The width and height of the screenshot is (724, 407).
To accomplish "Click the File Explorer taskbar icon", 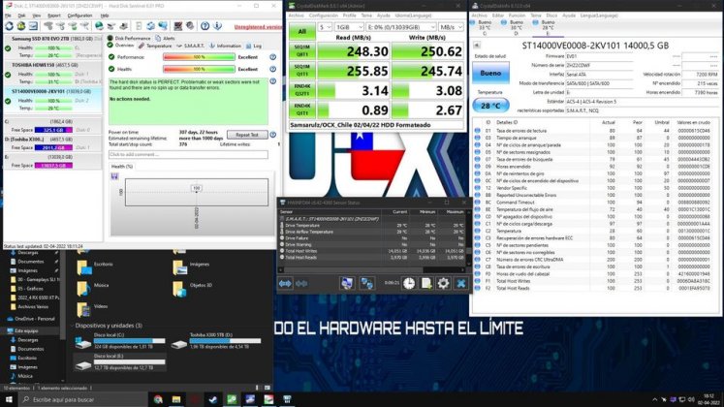I will tap(176, 399).
